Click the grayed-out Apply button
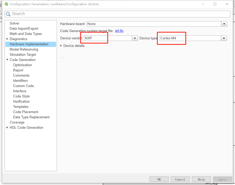The width and height of the screenshot is (235, 185). (x=222, y=179)
